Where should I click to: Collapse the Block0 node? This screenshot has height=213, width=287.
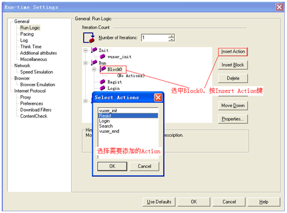coord(94,69)
